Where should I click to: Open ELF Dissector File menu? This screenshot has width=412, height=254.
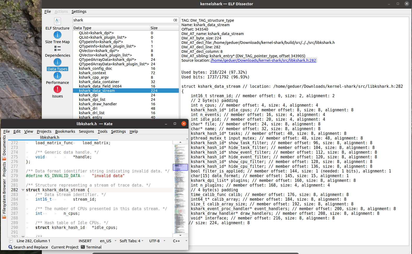point(48,11)
